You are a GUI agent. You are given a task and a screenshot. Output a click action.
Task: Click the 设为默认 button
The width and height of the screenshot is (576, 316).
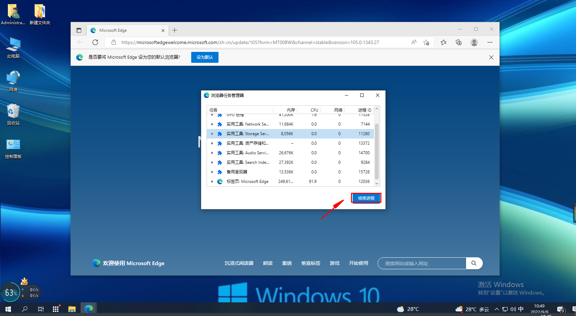click(205, 57)
